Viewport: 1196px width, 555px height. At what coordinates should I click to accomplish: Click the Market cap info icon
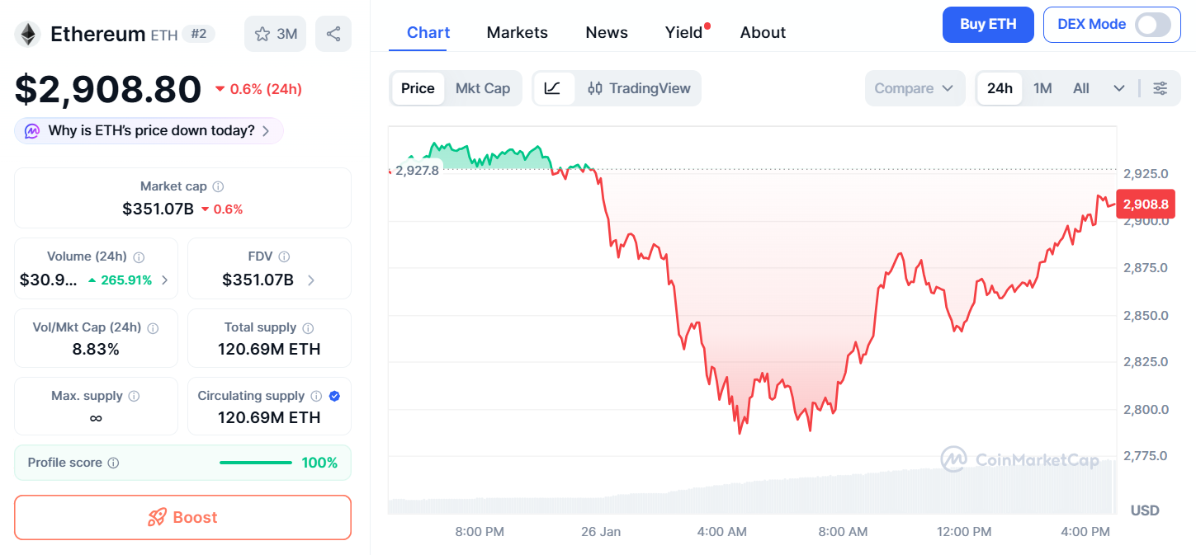(218, 187)
